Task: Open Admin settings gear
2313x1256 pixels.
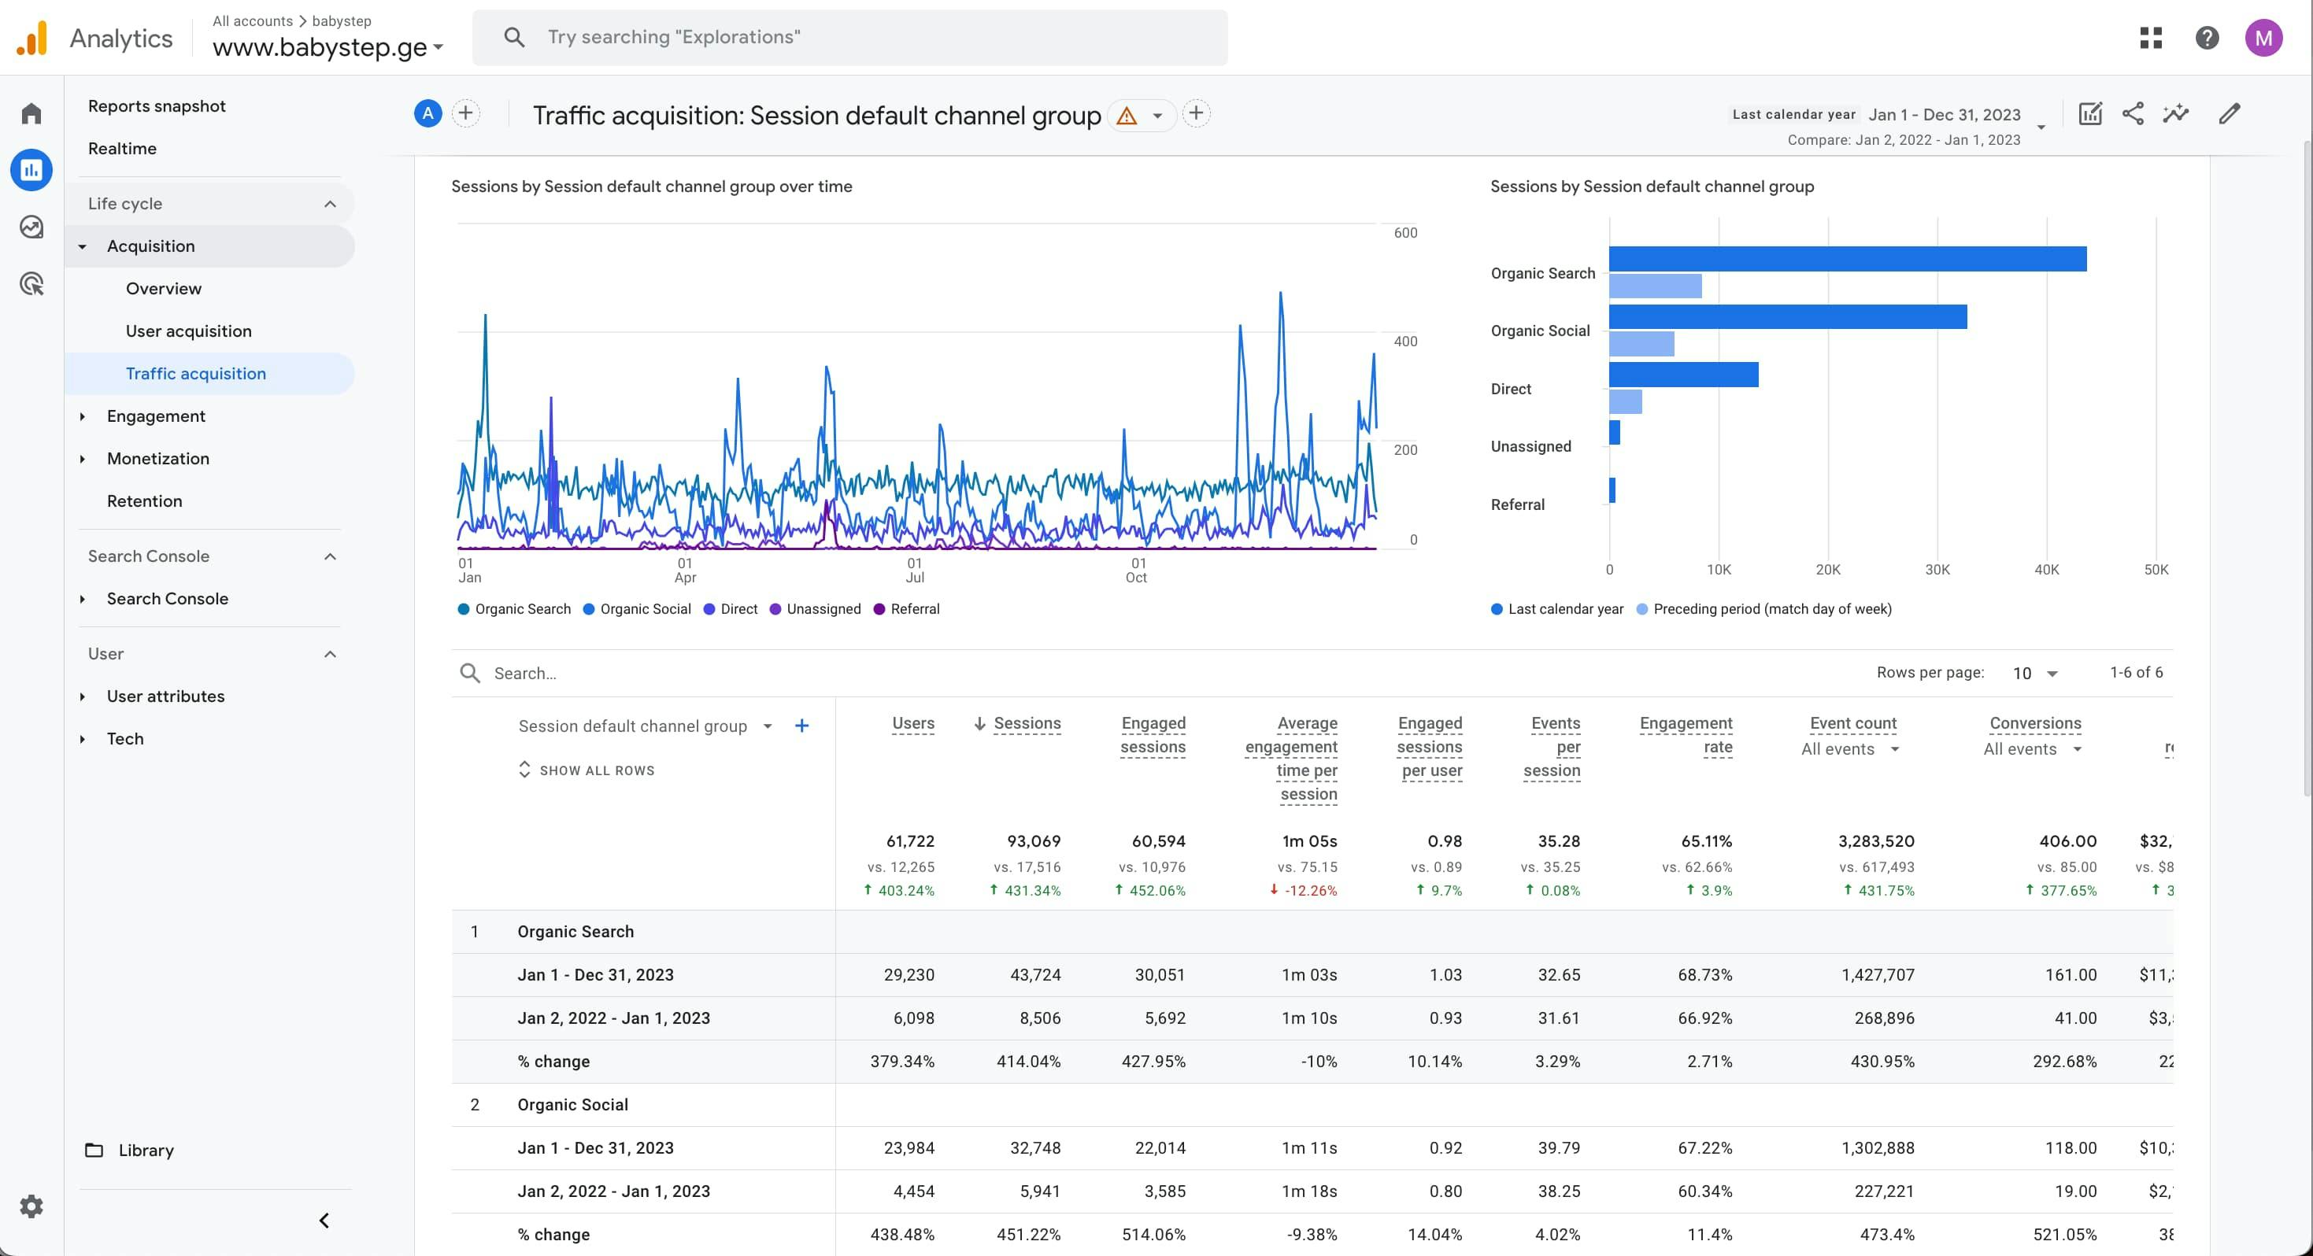Action: 31,1206
